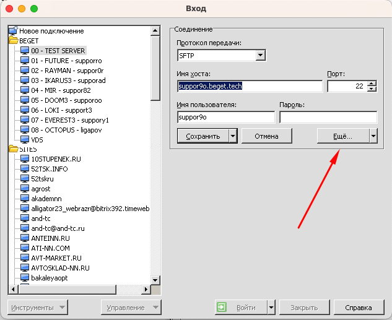
Task: Click site list scroll right arrow
Action: 147,289
